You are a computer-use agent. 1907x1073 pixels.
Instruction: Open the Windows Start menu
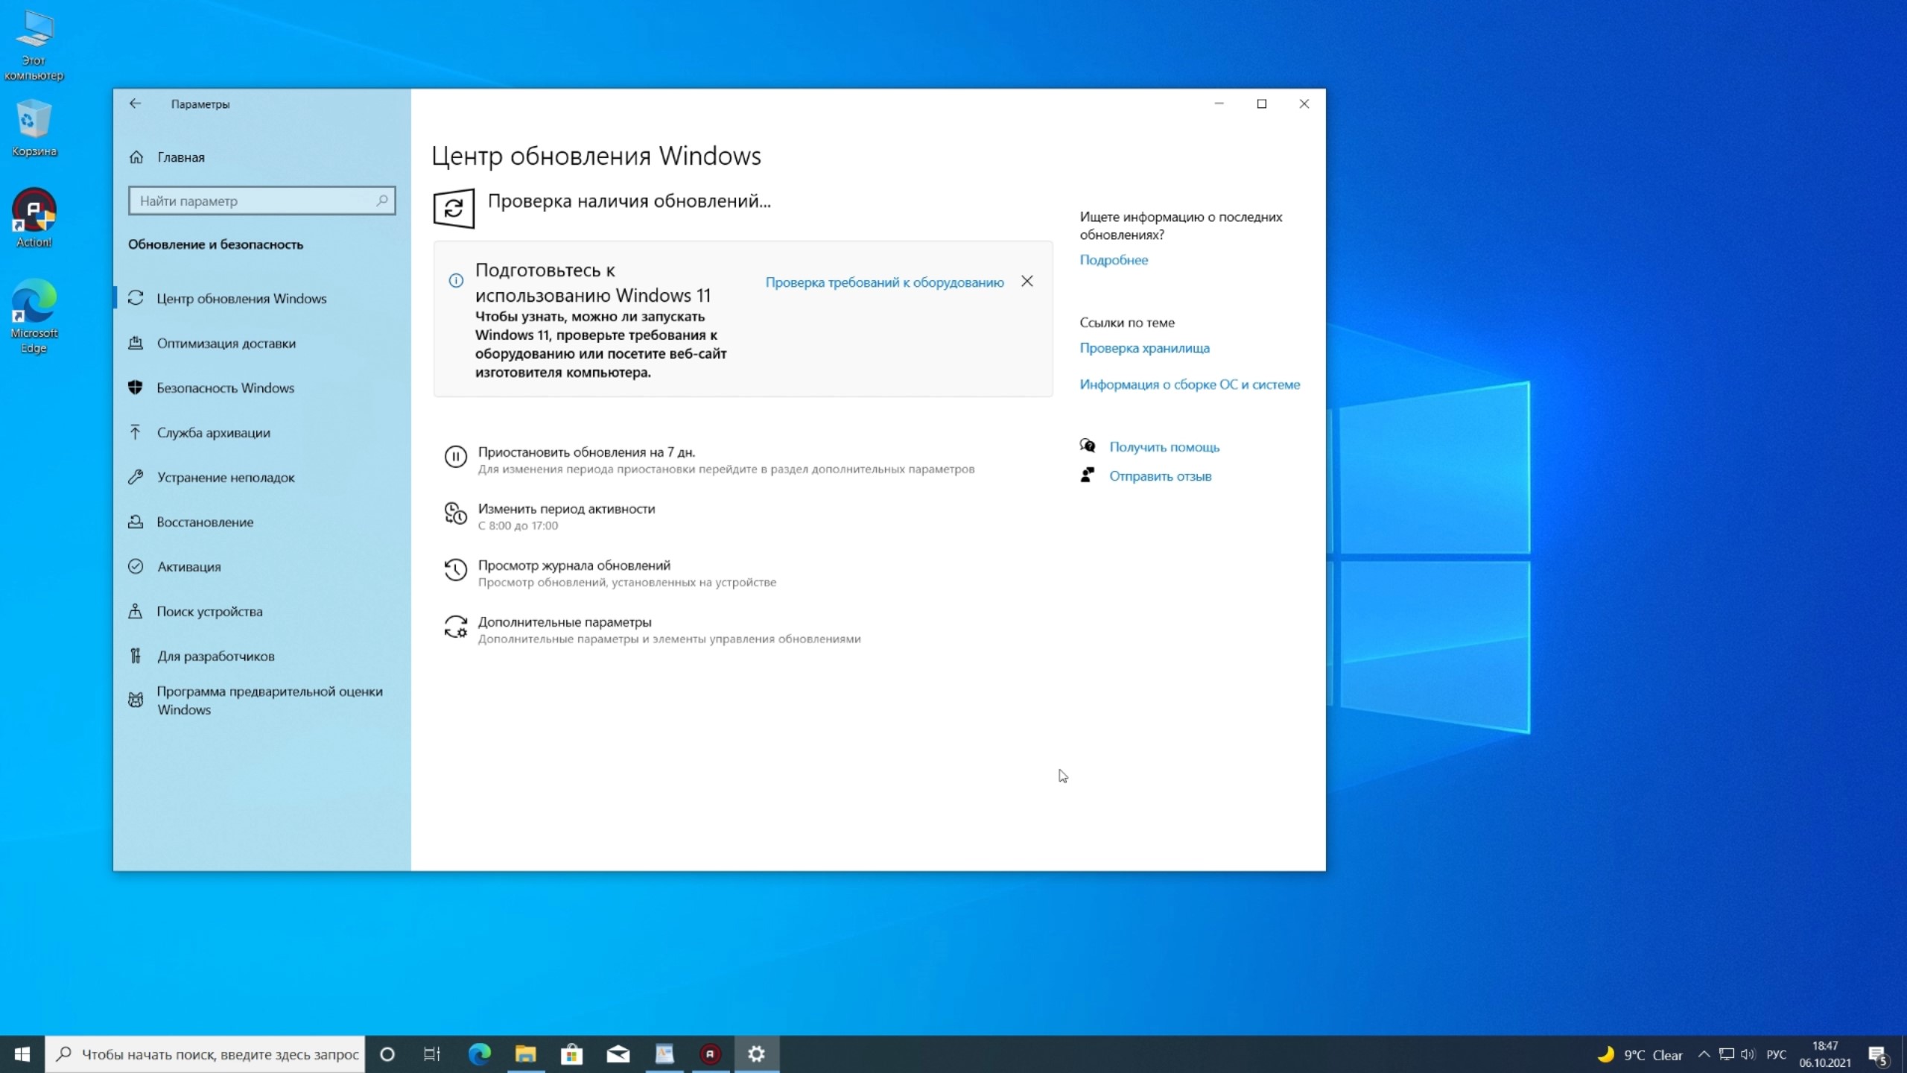click(x=22, y=1054)
